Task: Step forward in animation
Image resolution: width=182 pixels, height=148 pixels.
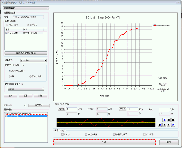Action: [169, 125]
